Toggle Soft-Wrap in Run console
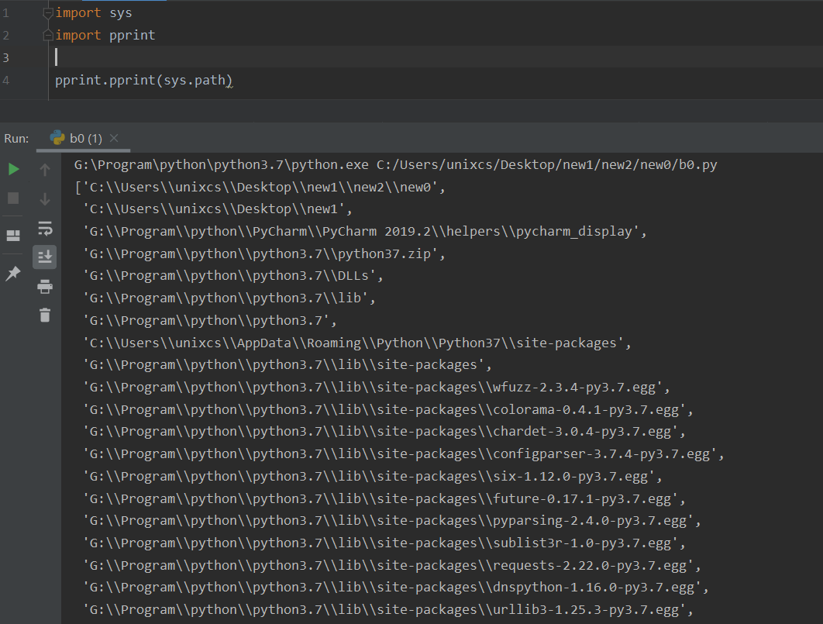 click(45, 229)
